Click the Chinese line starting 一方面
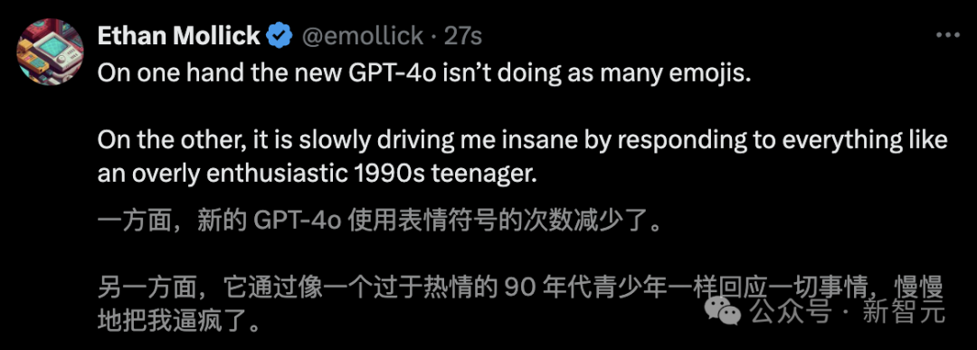The width and height of the screenshot is (977, 350). pos(379,223)
